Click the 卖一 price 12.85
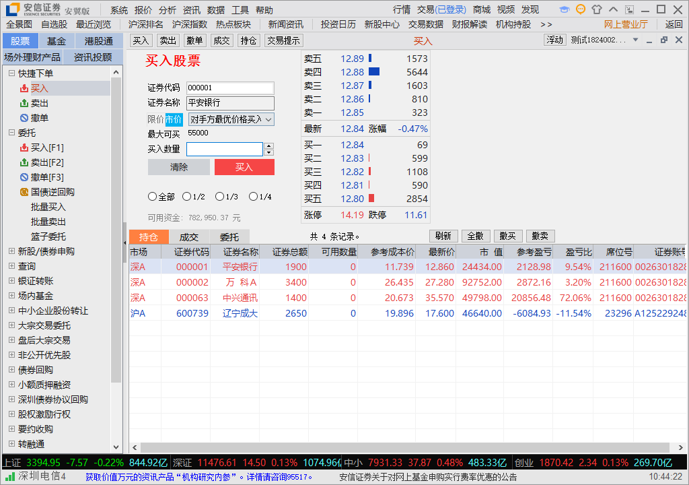 pos(352,112)
